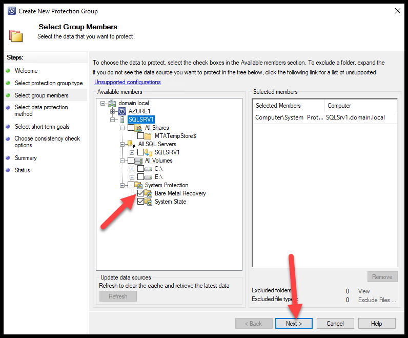The image size is (408, 338).
Task: Check the System Protection checkbox
Action: click(x=131, y=185)
